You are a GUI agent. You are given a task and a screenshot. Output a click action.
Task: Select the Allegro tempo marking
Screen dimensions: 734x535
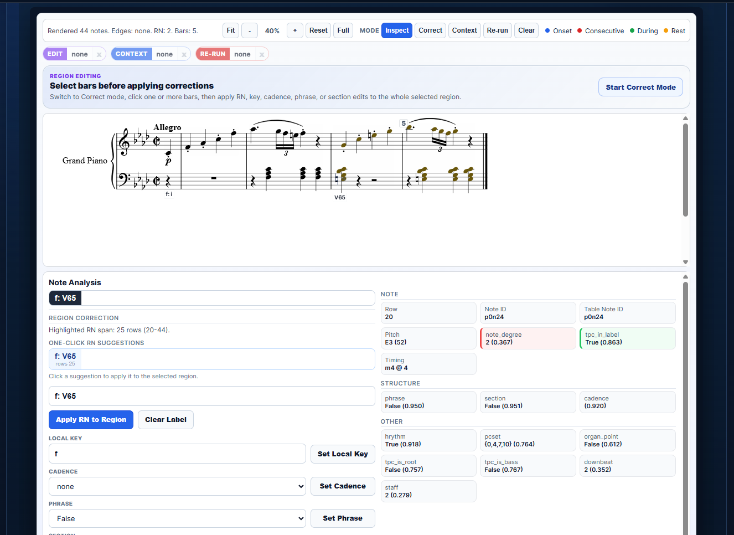[167, 127]
